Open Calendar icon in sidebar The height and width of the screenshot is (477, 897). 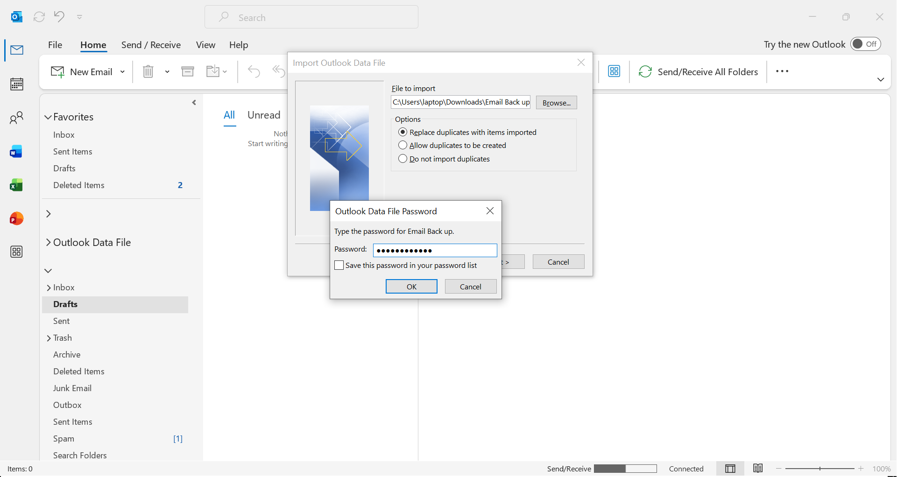(17, 84)
